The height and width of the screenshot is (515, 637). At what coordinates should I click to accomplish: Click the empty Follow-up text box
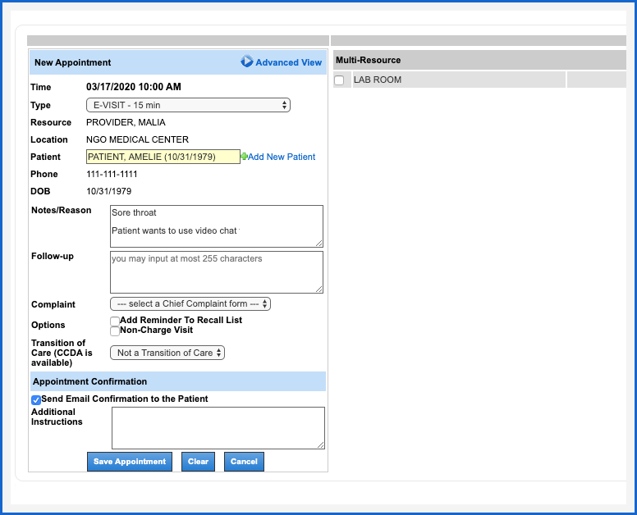217,271
